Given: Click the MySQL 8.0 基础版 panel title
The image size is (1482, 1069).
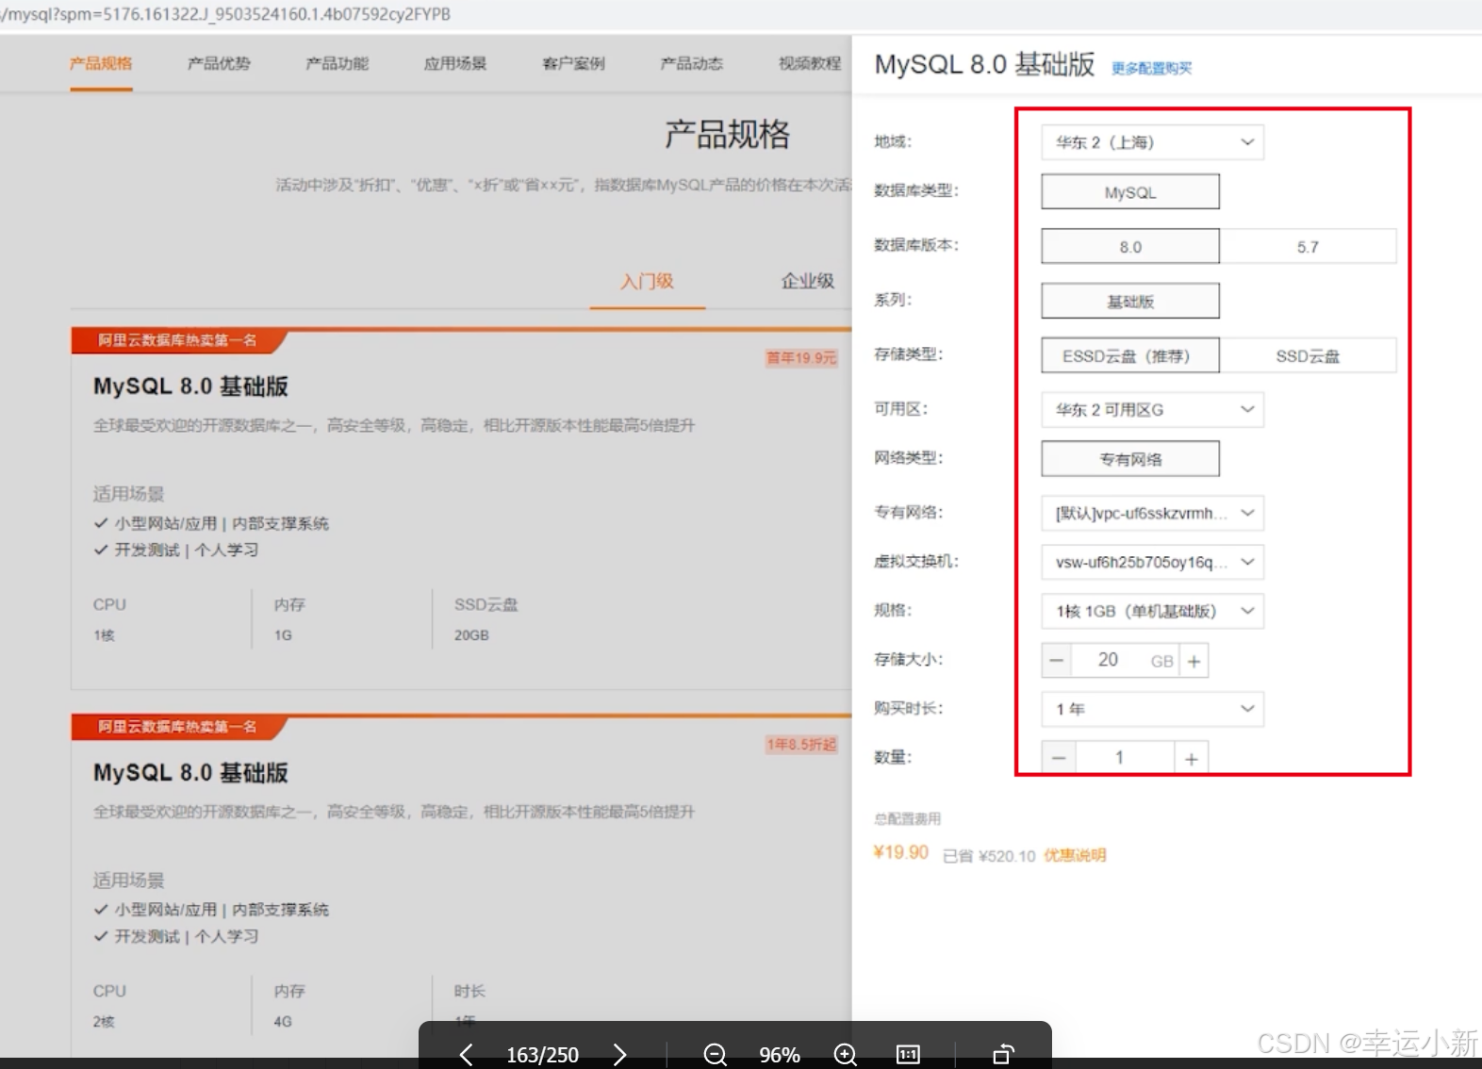Looking at the screenshot, I should pos(984,65).
